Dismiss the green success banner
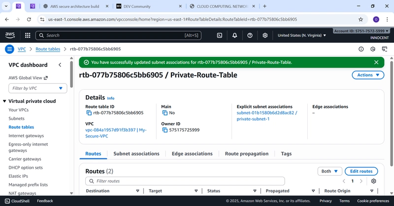394x206 pixels. [x=376, y=62]
